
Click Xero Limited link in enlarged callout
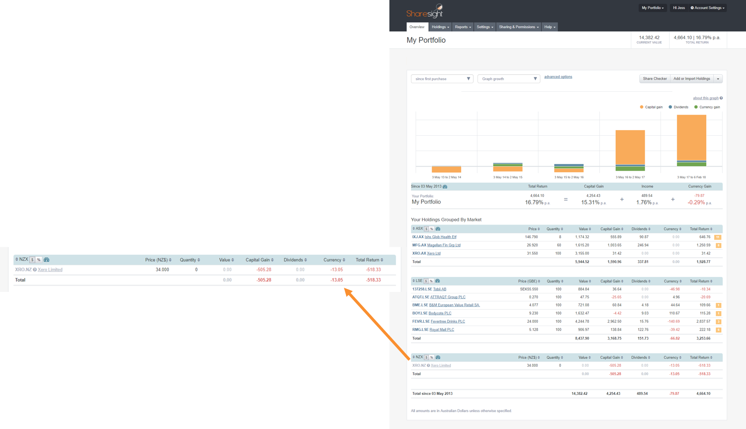point(50,270)
